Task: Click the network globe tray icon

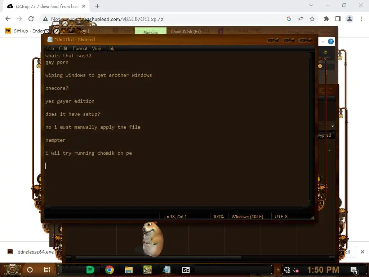Action: (287, 270)
